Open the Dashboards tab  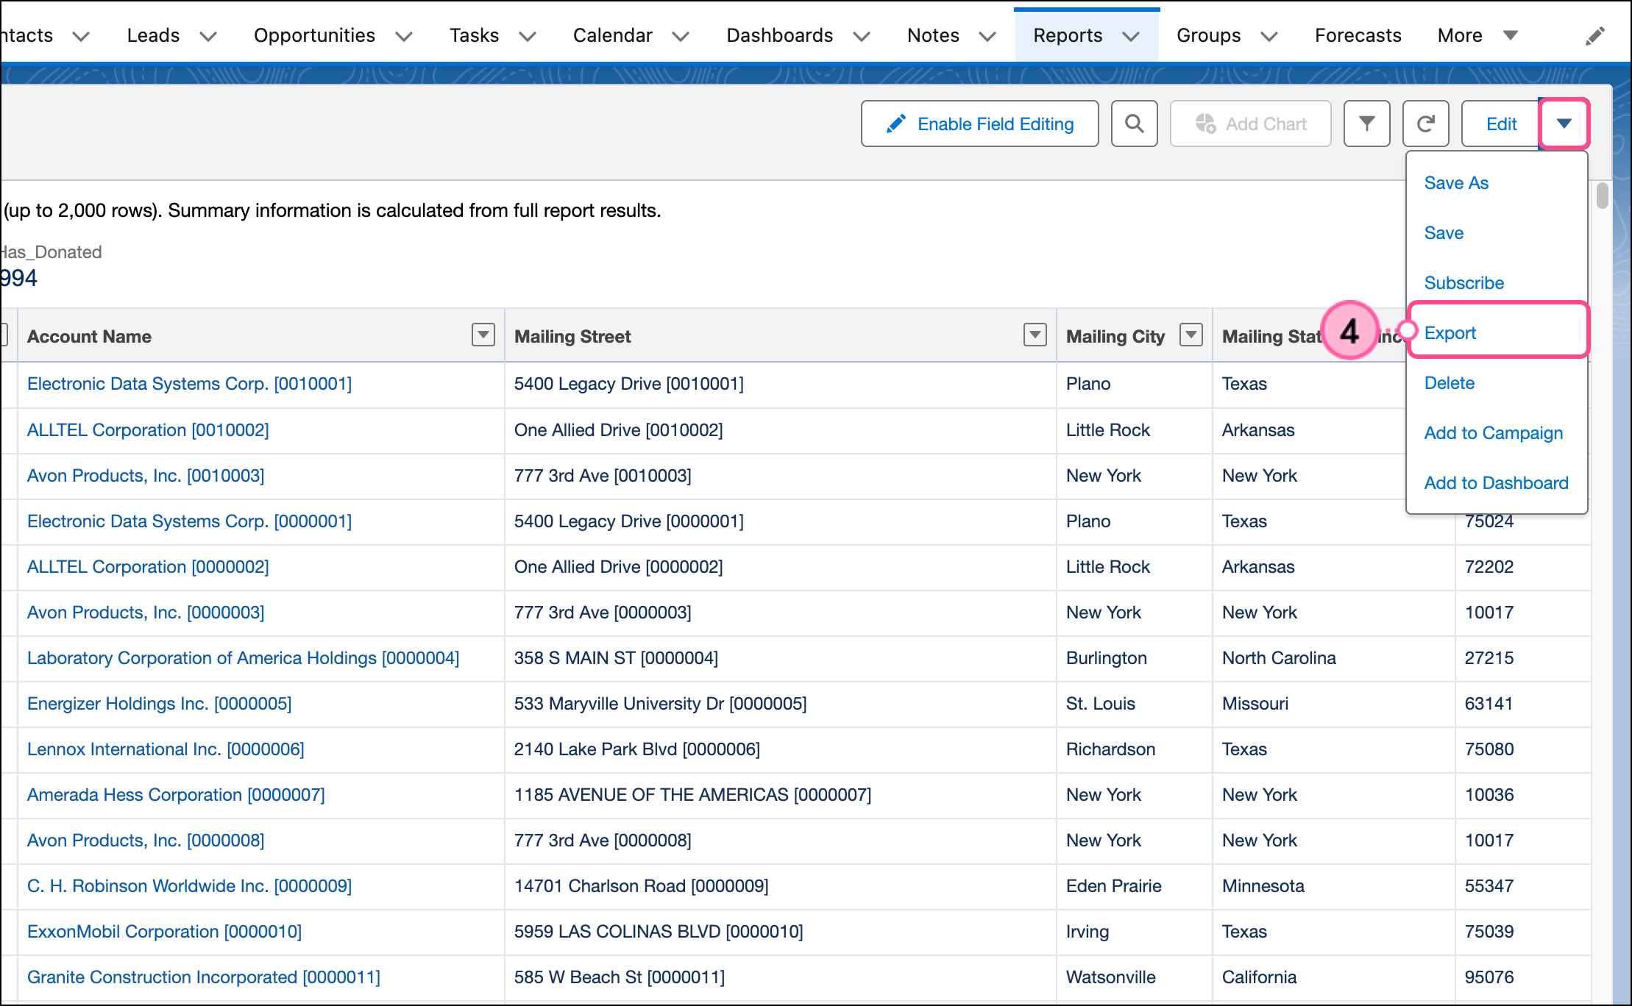click(x=779, y=35)
